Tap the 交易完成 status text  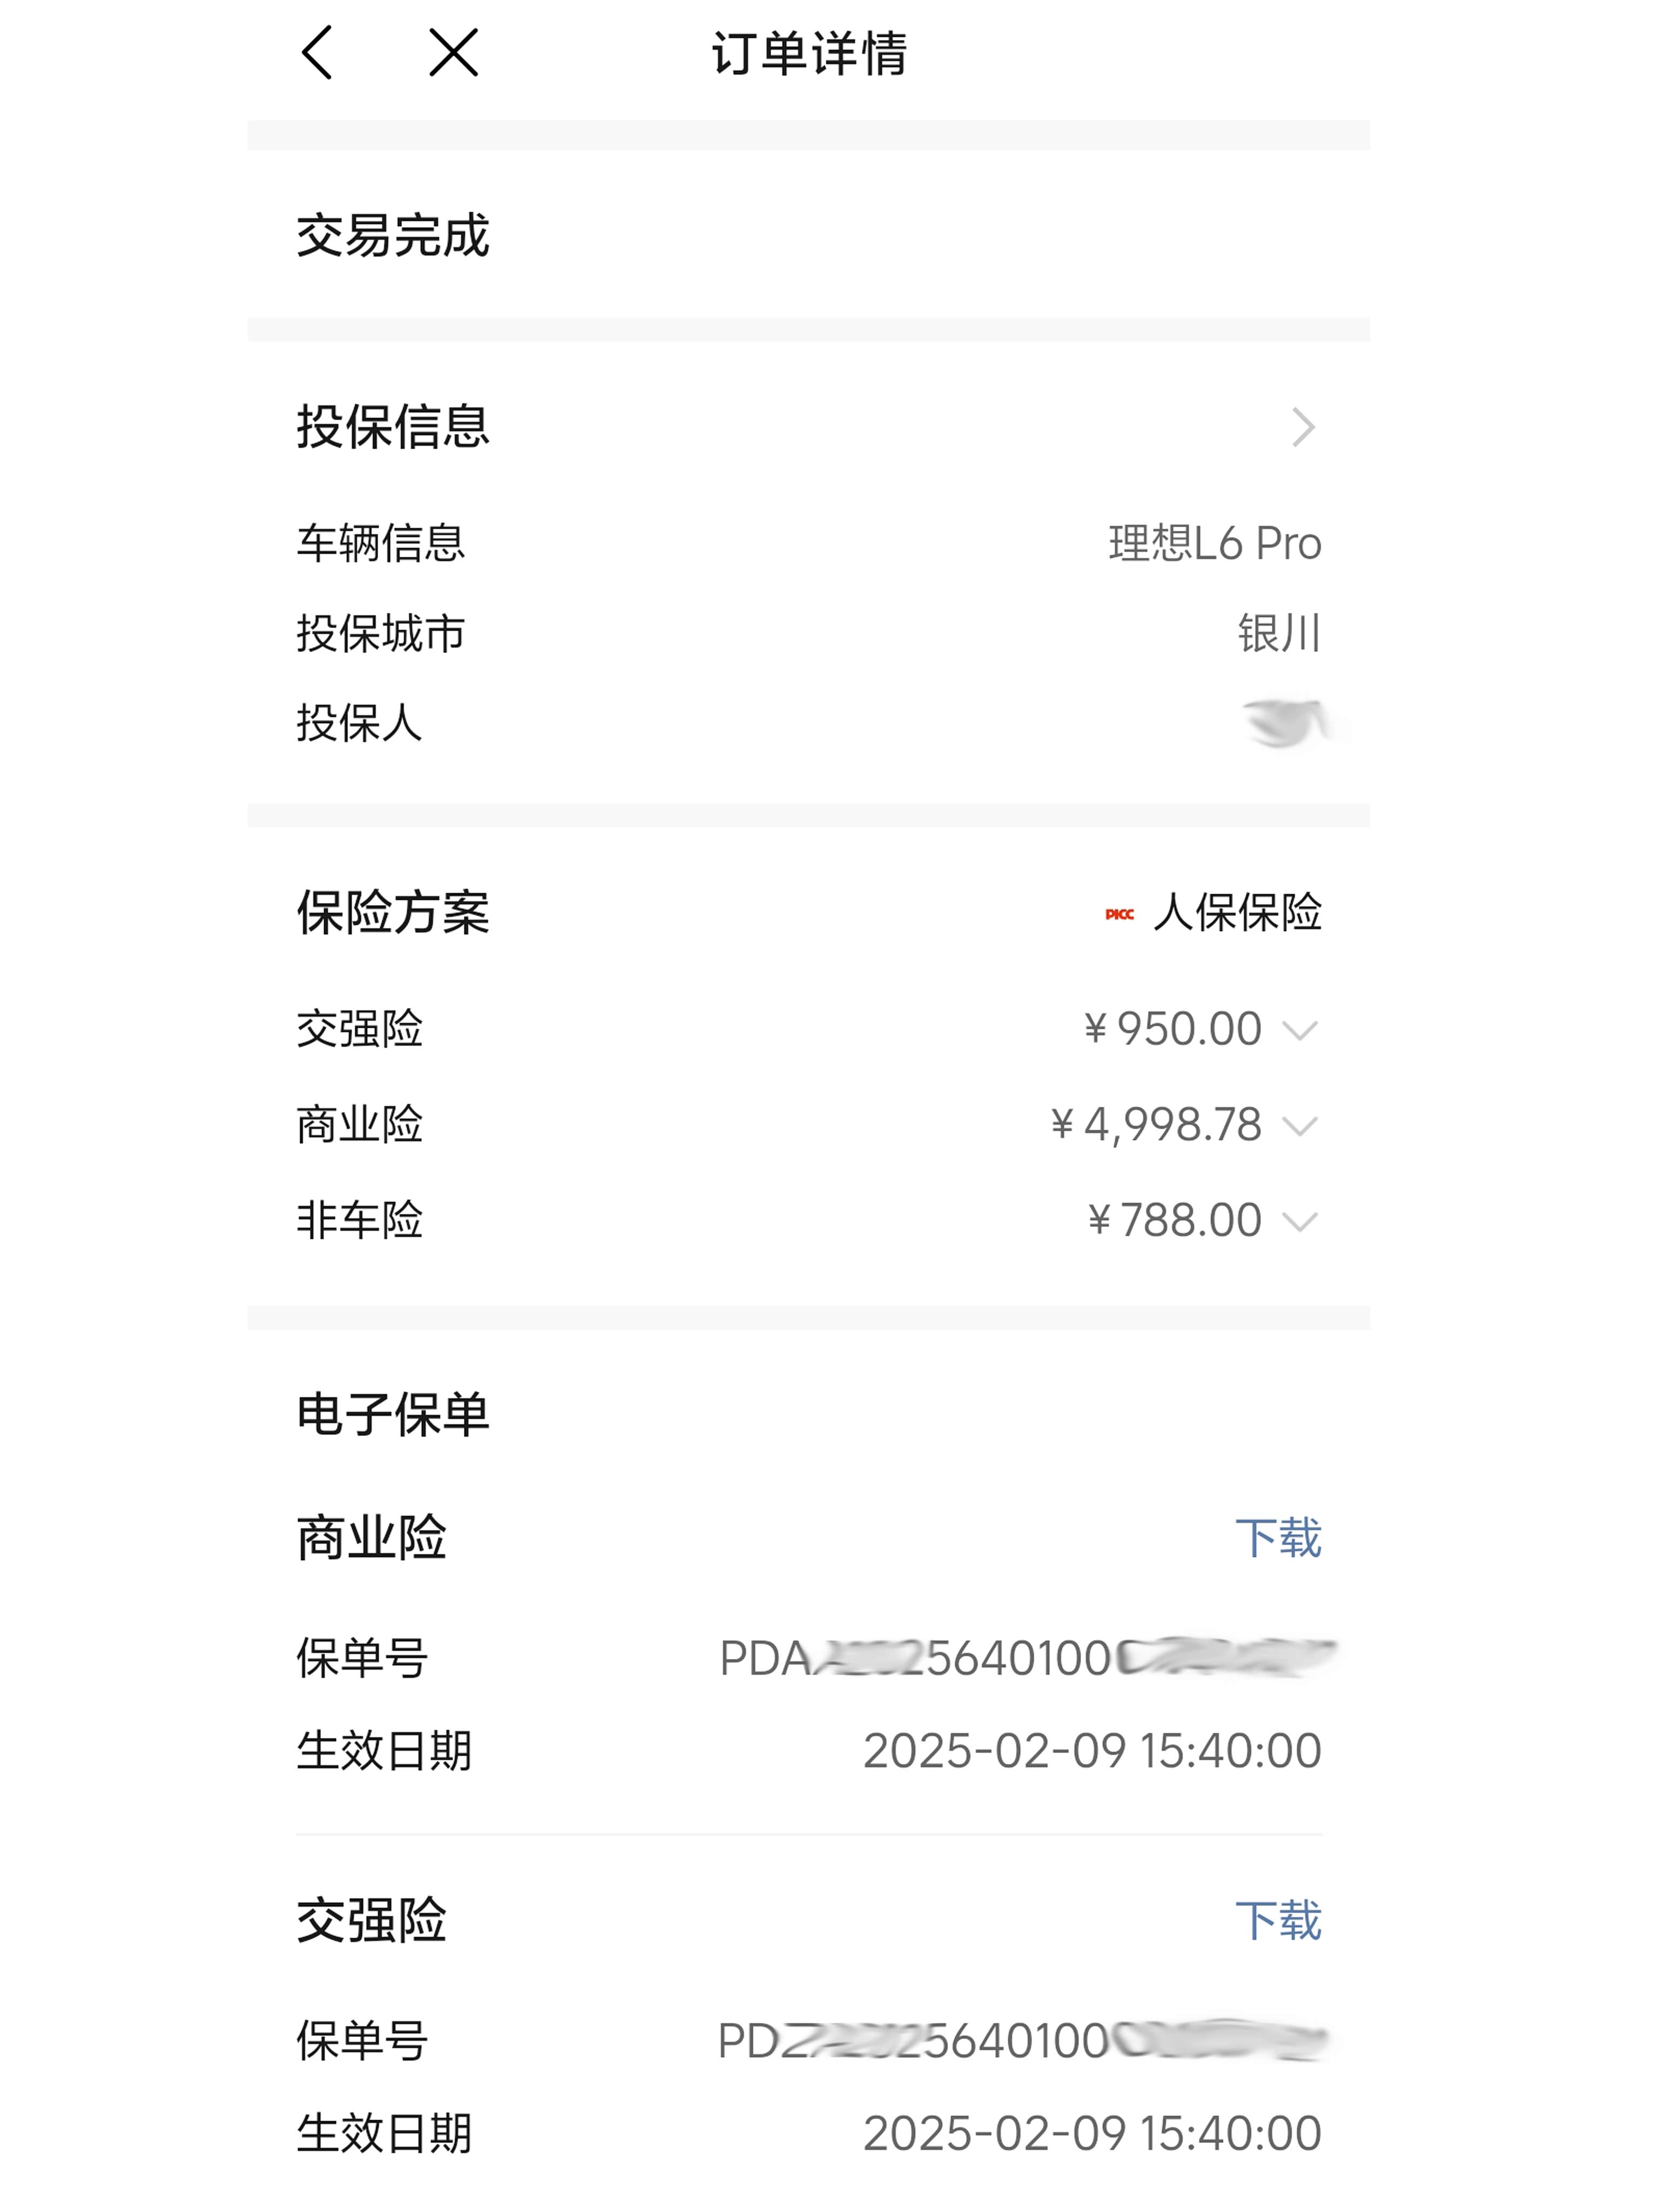(393, 236)
